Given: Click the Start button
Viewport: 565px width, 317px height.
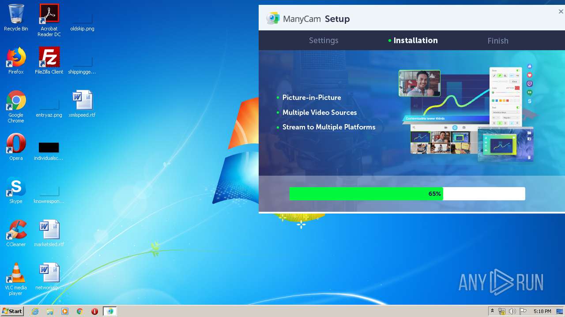Looking at the screenshot, I should (x=12, y=311).
